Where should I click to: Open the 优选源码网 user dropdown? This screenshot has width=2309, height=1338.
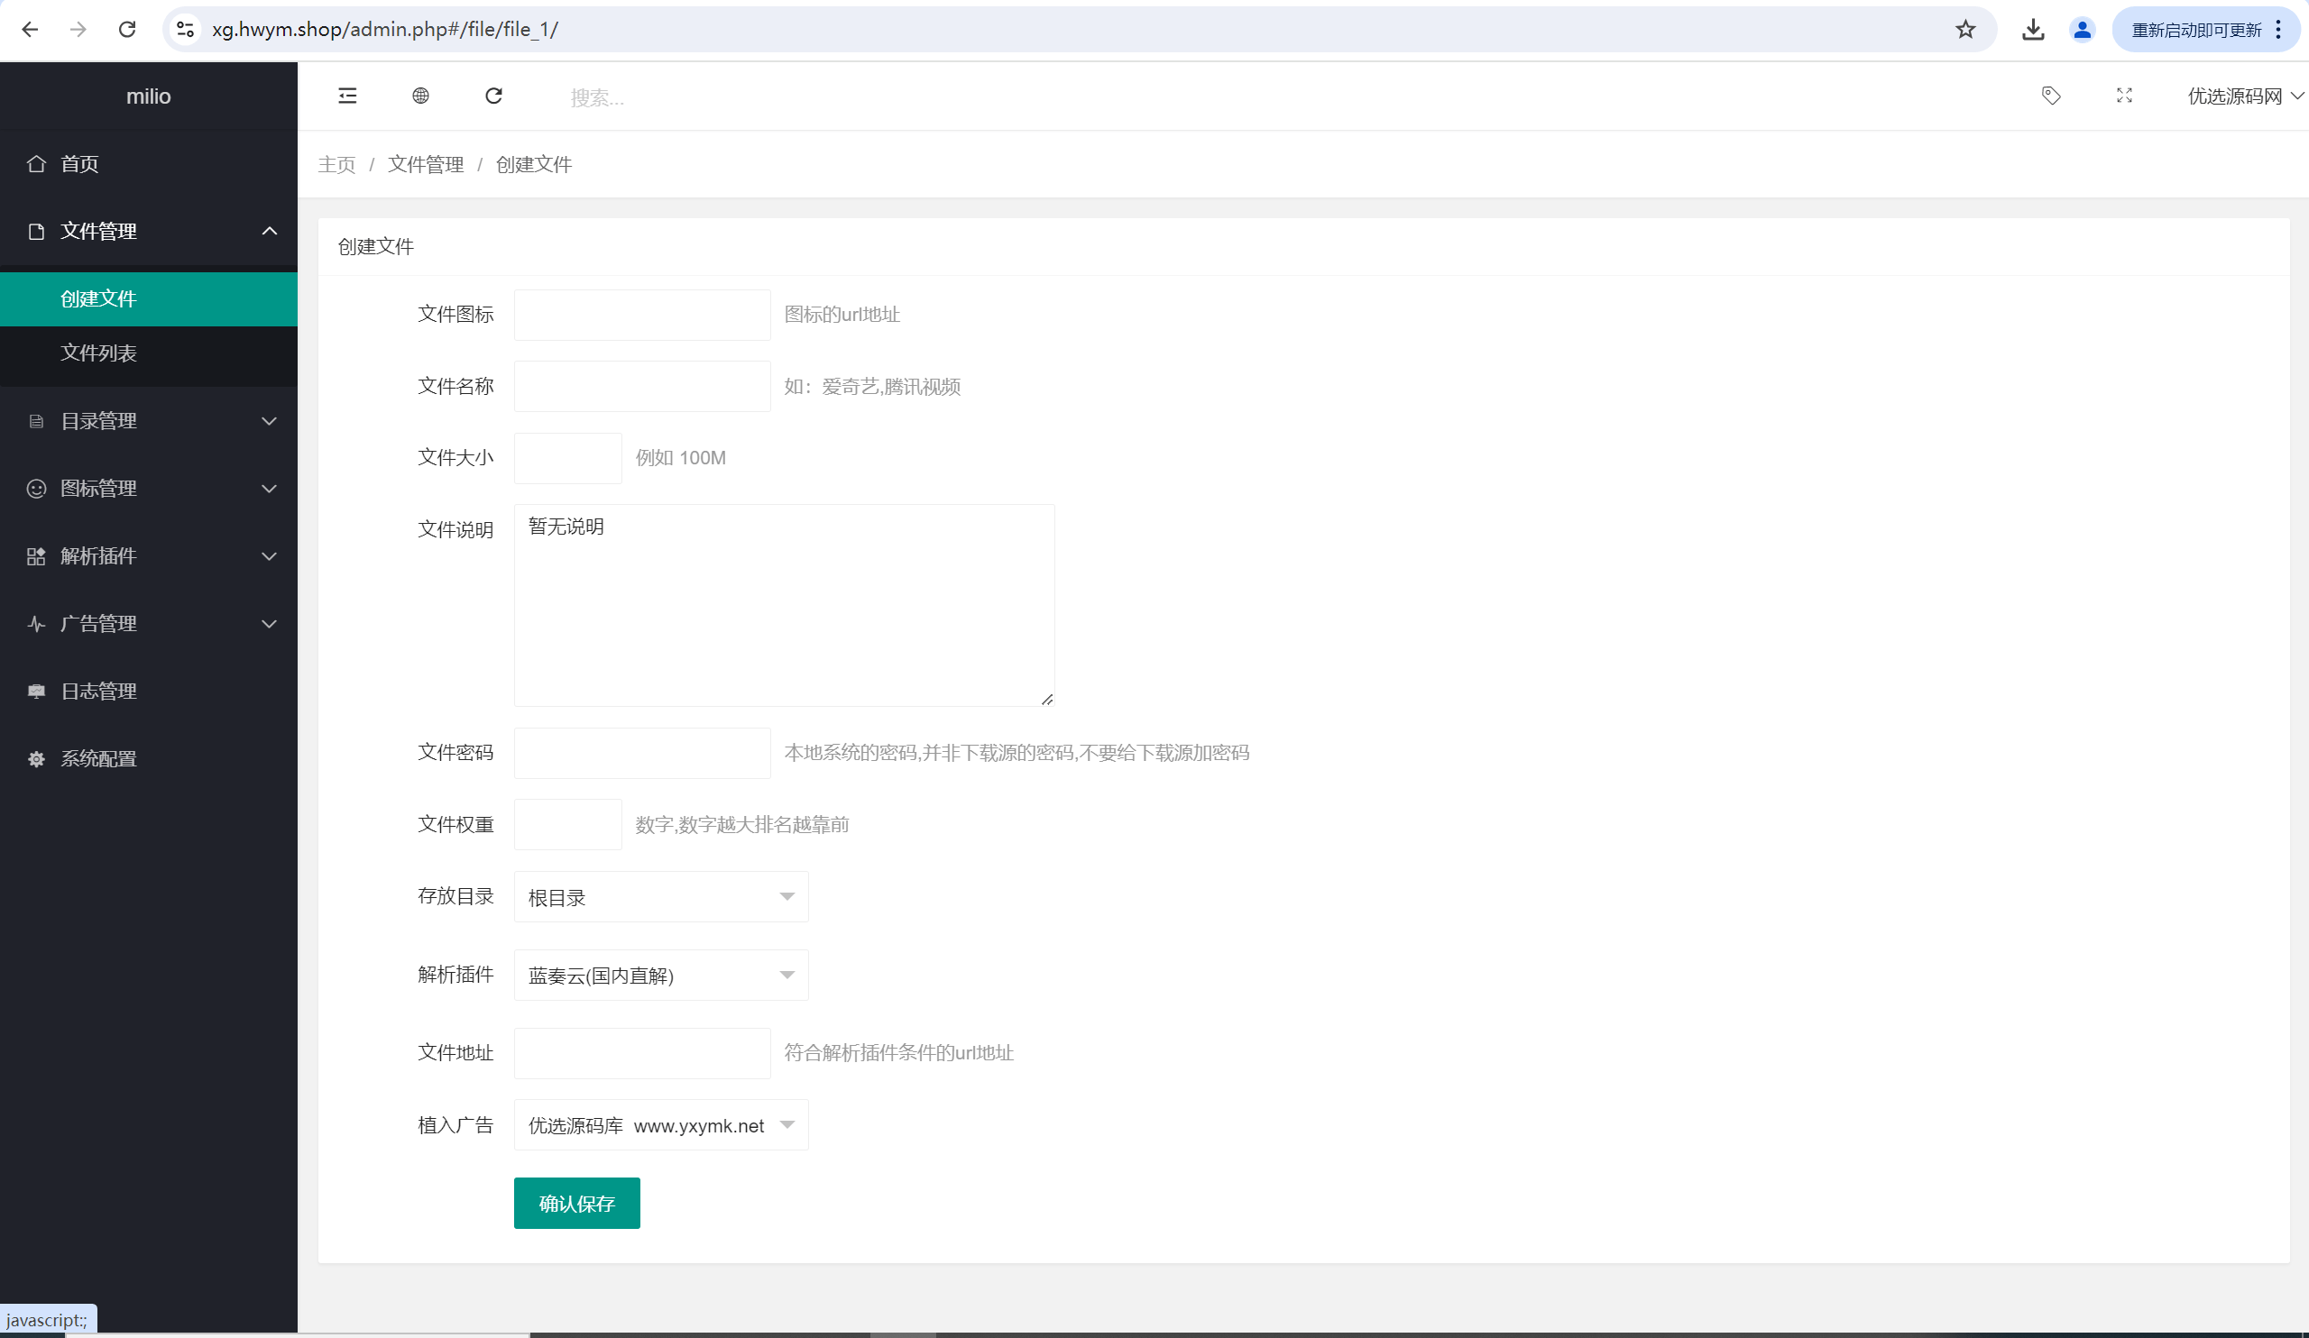click(x=2245, y=96)
